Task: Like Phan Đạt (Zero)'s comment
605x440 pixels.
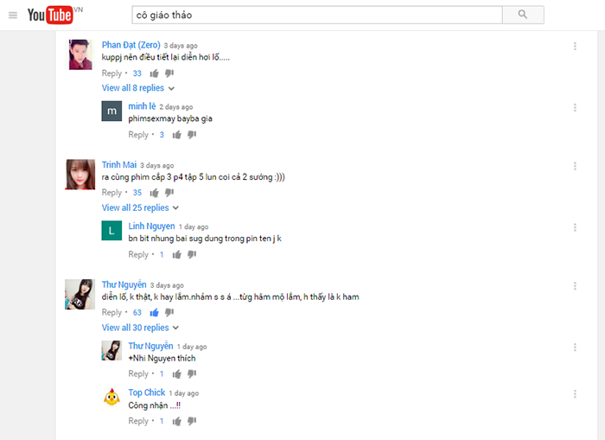Action: (x=155, y=73)
